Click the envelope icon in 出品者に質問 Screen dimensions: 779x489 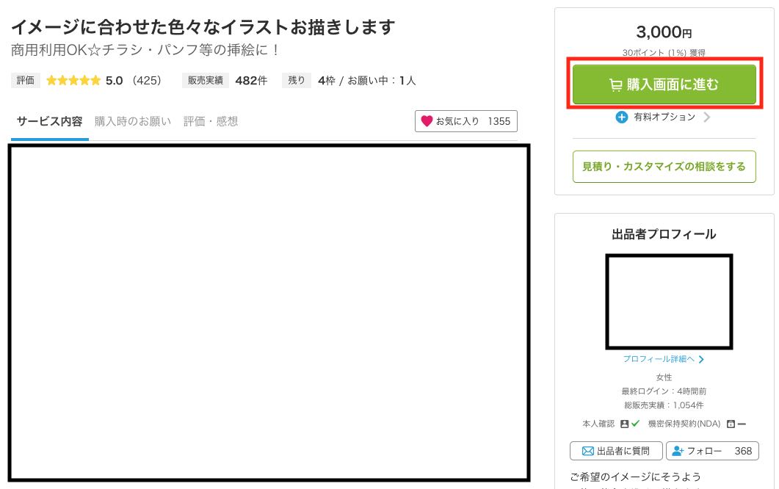587,451
